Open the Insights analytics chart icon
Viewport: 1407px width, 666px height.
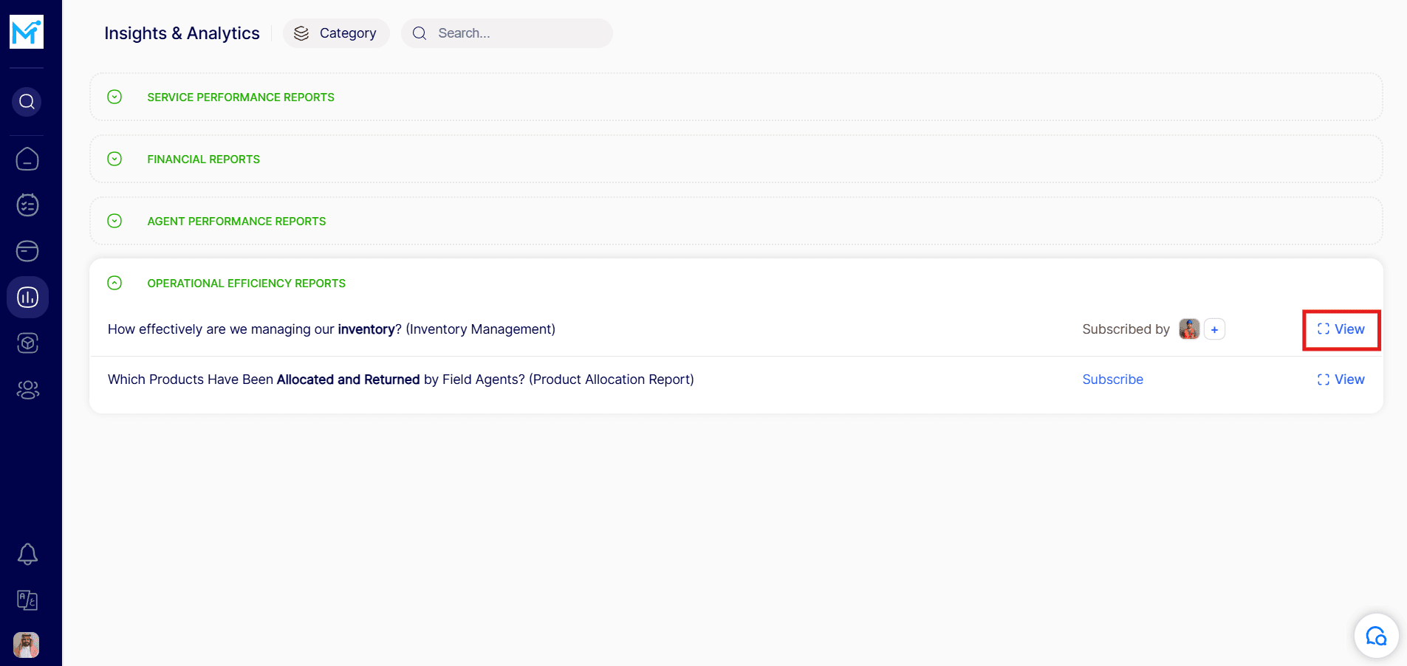[27, 297]
